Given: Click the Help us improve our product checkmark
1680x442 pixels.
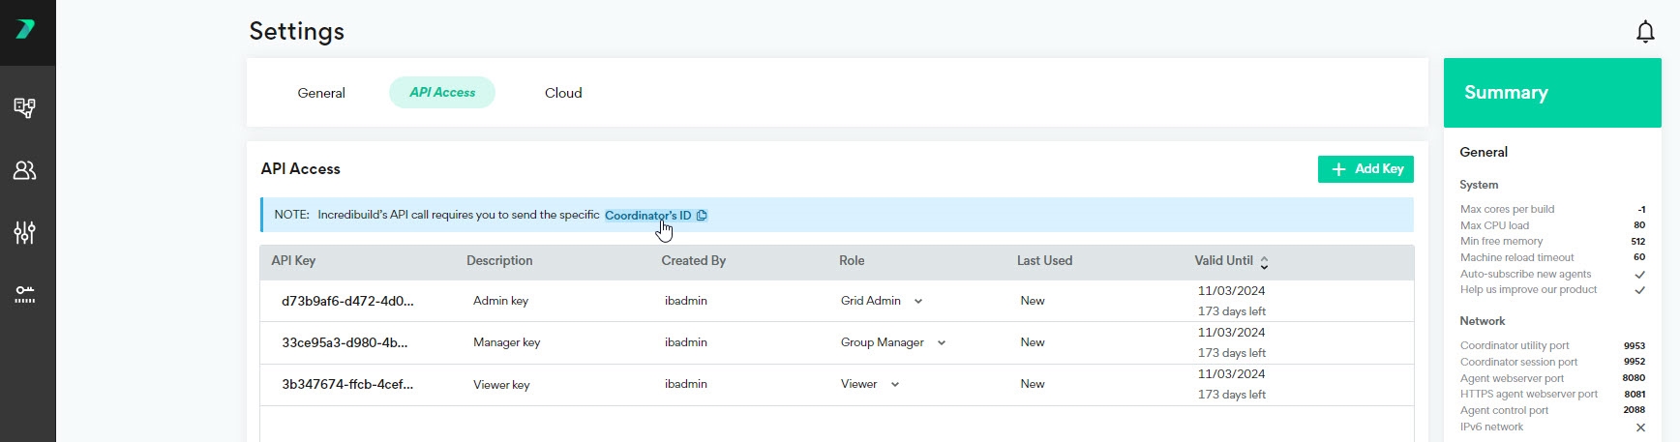Looking at the screenshot, I should (x=1639, y=290).
